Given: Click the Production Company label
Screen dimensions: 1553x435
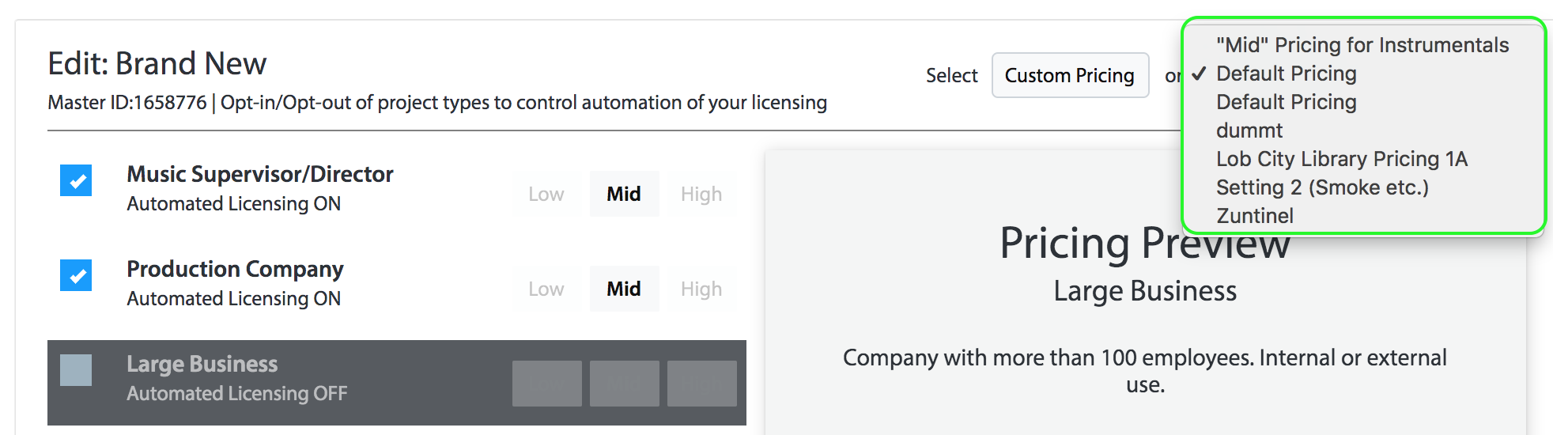Looking at the screenshot, I should (x=235, y=269).
